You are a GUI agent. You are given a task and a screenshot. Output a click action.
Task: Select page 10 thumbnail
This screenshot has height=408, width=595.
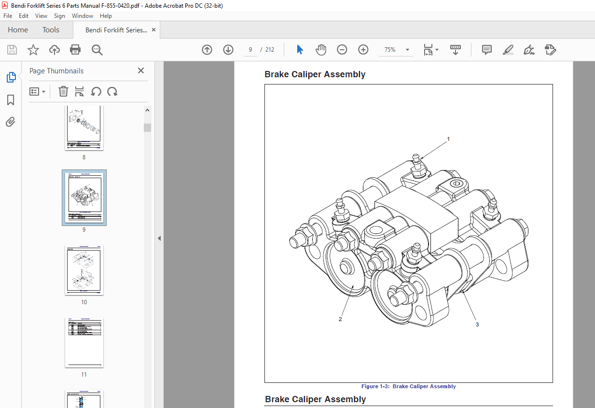[84, 270]
